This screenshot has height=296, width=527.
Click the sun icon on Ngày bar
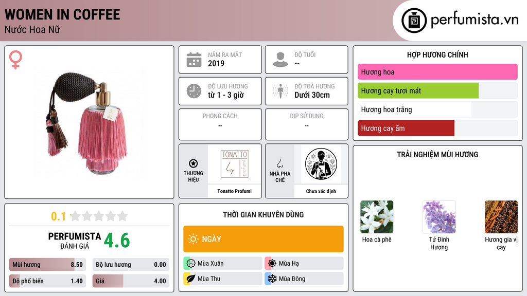pyautogui.click(x=193, y=239)
